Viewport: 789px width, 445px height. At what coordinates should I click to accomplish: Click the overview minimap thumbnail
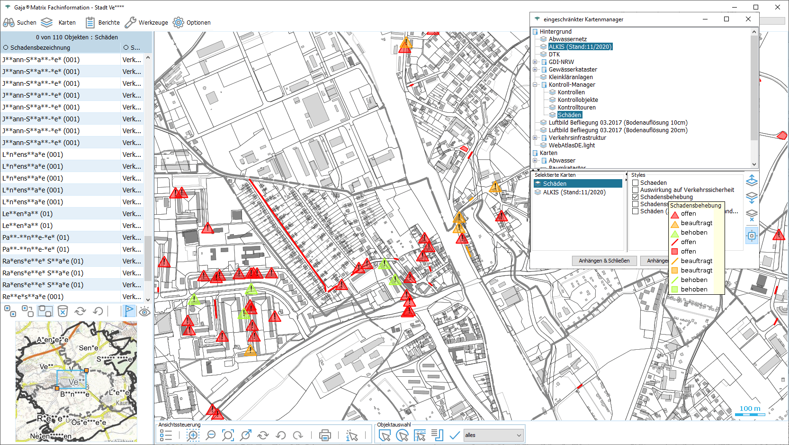tap(76, 381)
